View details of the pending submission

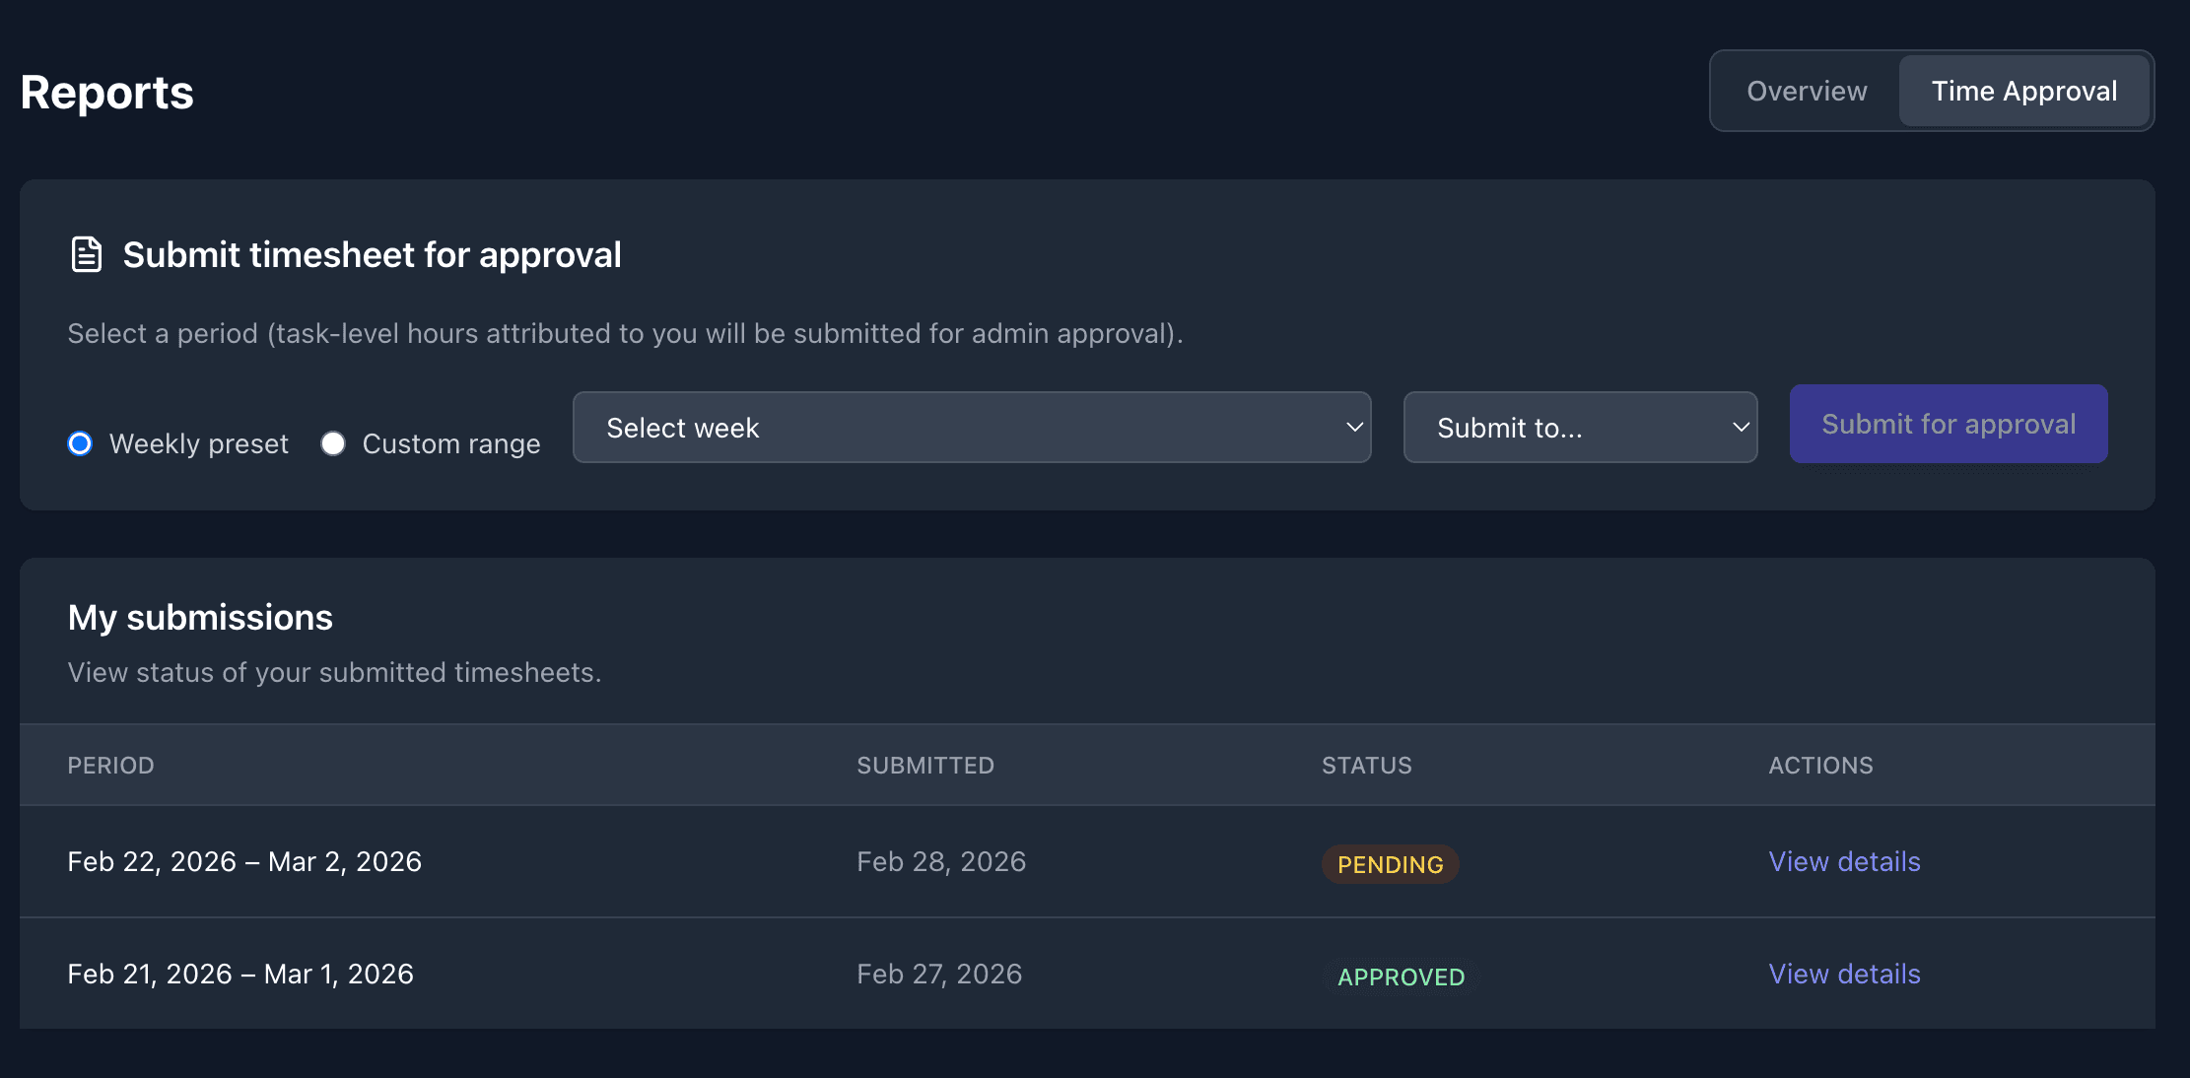click(x=1843, y=861)
